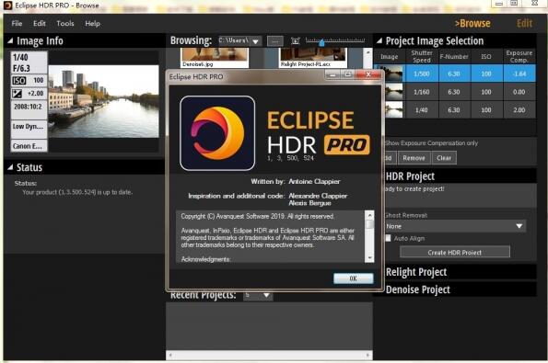Click the exposure compensation icon
Screen dimensions: 548x363
[x=17, y=94]
